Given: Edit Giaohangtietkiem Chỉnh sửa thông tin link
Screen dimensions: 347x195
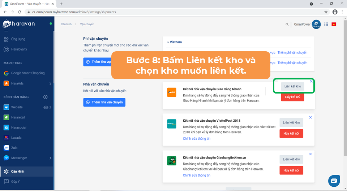Looking at the screenshot, I should coord(197,175).
